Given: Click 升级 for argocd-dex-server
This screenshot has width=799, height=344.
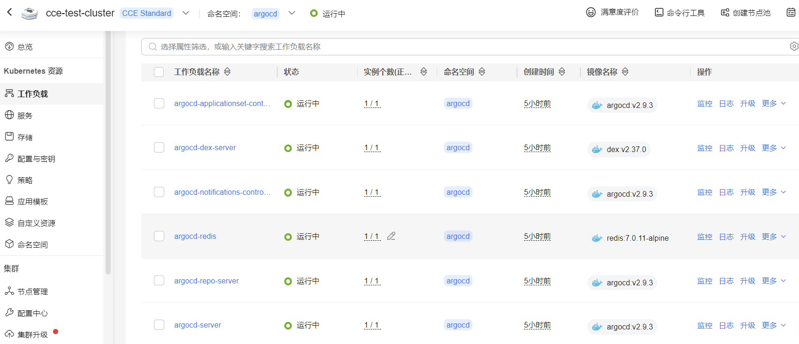Looking at the screenshot, I should coord(748,148).
